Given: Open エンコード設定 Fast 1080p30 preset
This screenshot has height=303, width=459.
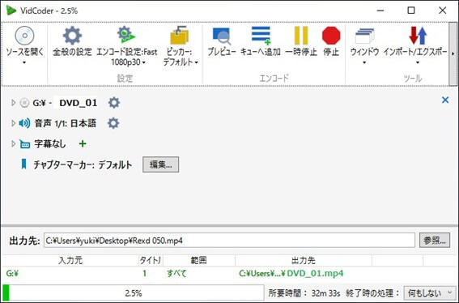Looking at the screenshot, I should point(127,46).
